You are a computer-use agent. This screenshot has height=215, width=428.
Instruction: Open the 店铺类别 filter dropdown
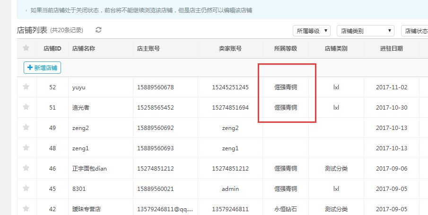pyautogui.click(x=365, y=31)
